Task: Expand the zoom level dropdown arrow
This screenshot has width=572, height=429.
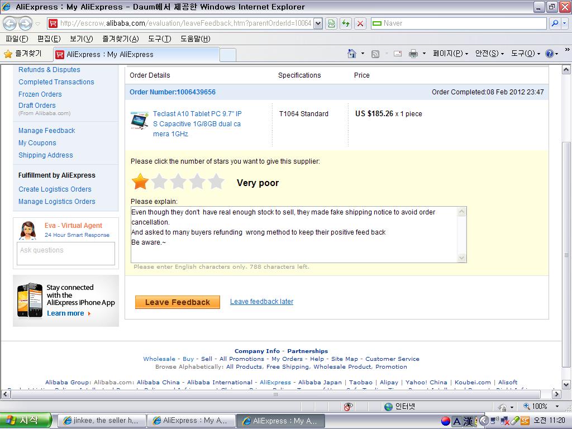Action: click(557, 407)
